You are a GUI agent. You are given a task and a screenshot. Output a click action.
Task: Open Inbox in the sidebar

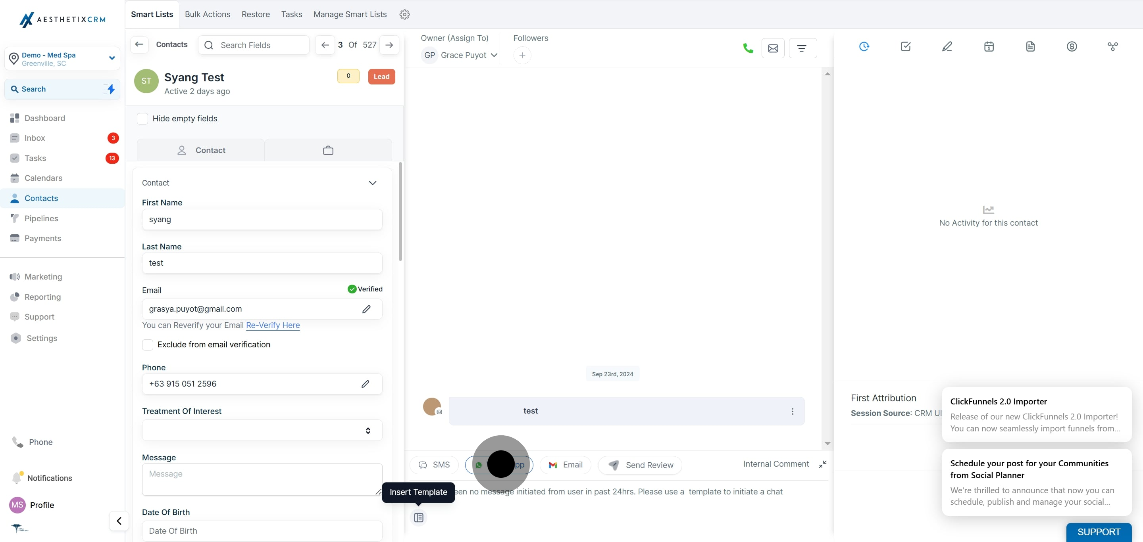point(35,138)
